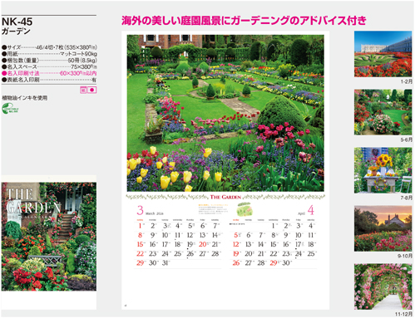Image resolution: width=415 pixels, height=318 pixels.
Task: Open the 11-12月 rose arch thumbnail
Action: 383,286
